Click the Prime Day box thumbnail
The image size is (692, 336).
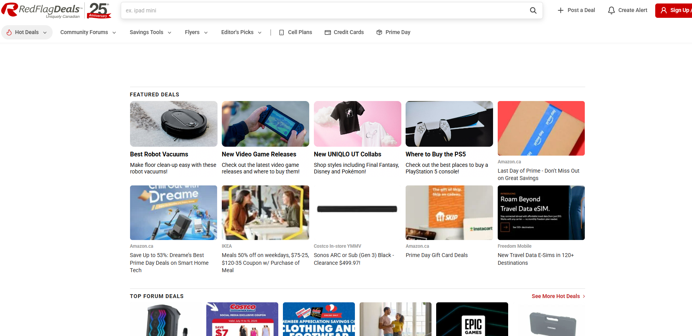pyautogui.click(x=541, y=128)
